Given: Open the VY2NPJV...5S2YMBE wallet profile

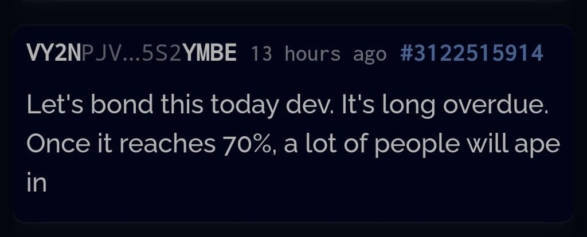Looking at the screenshot, I should [131, 53].
